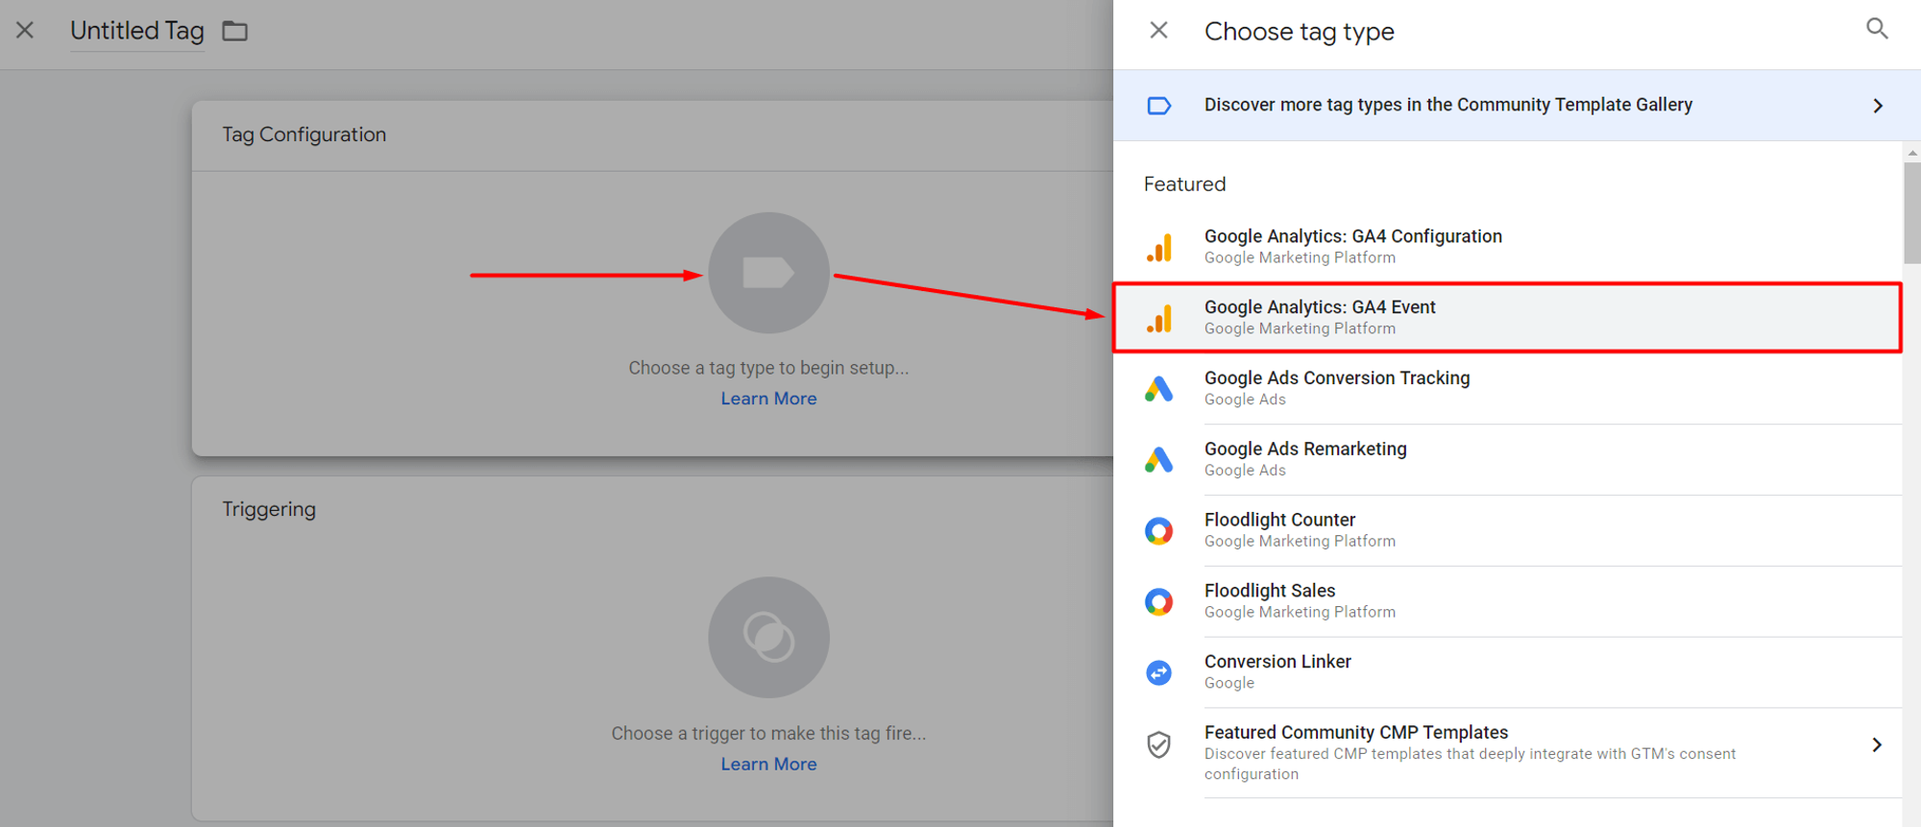
Task: Click the Conversion Linker icon
Action: click(x=1159, y=673)
